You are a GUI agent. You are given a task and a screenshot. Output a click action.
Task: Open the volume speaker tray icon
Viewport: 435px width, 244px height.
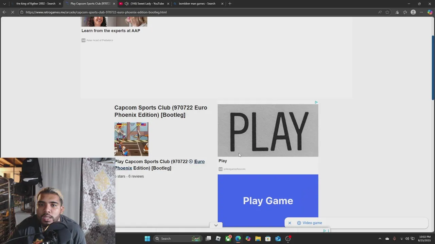click(407, 239)
